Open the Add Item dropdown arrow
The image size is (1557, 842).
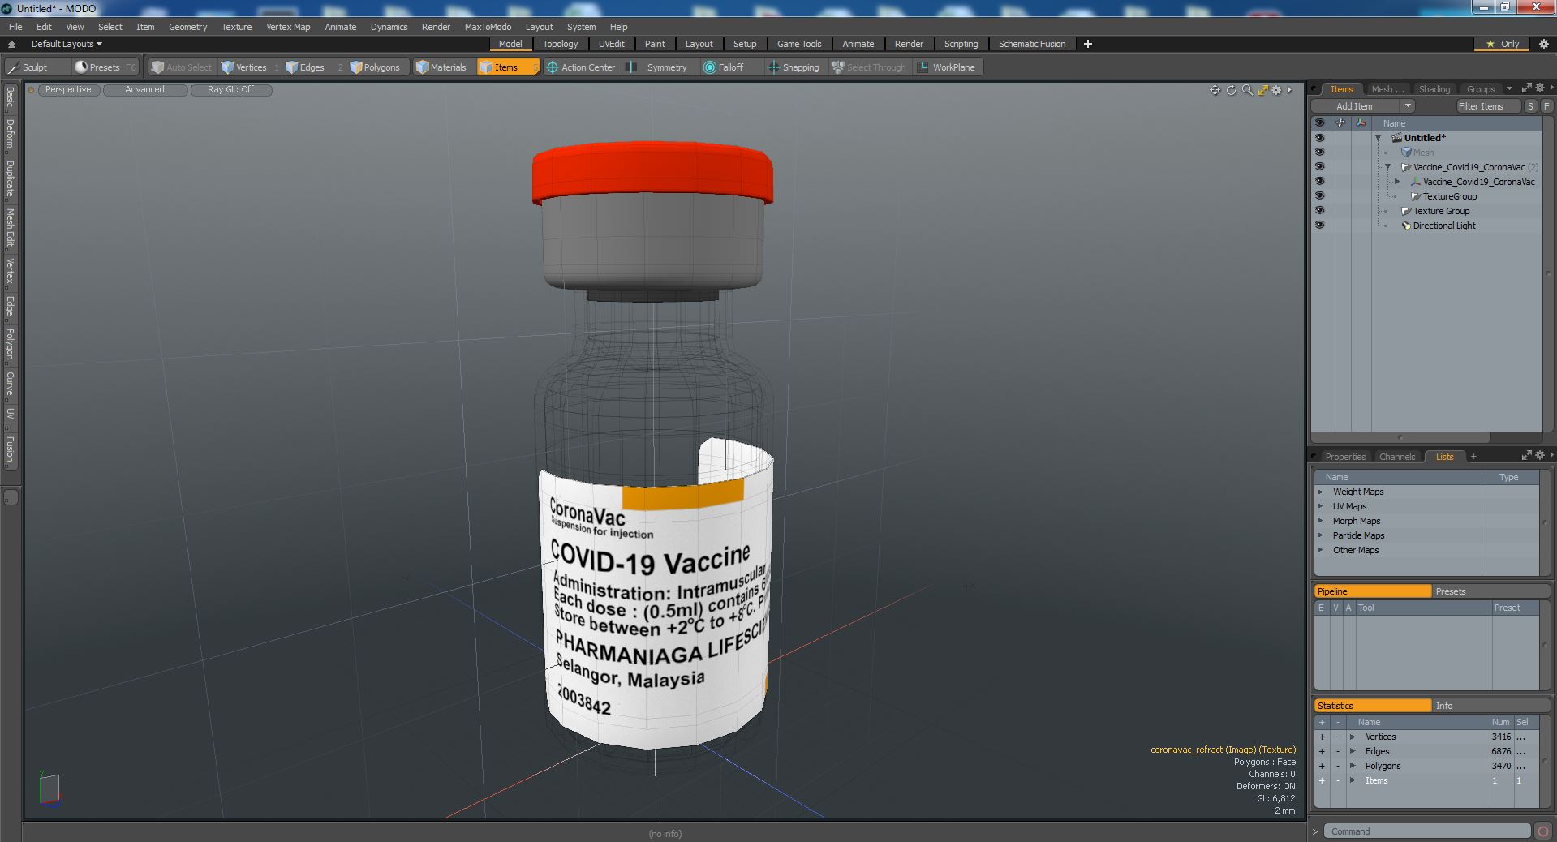pyautogui.click(x=1408, y=106)
